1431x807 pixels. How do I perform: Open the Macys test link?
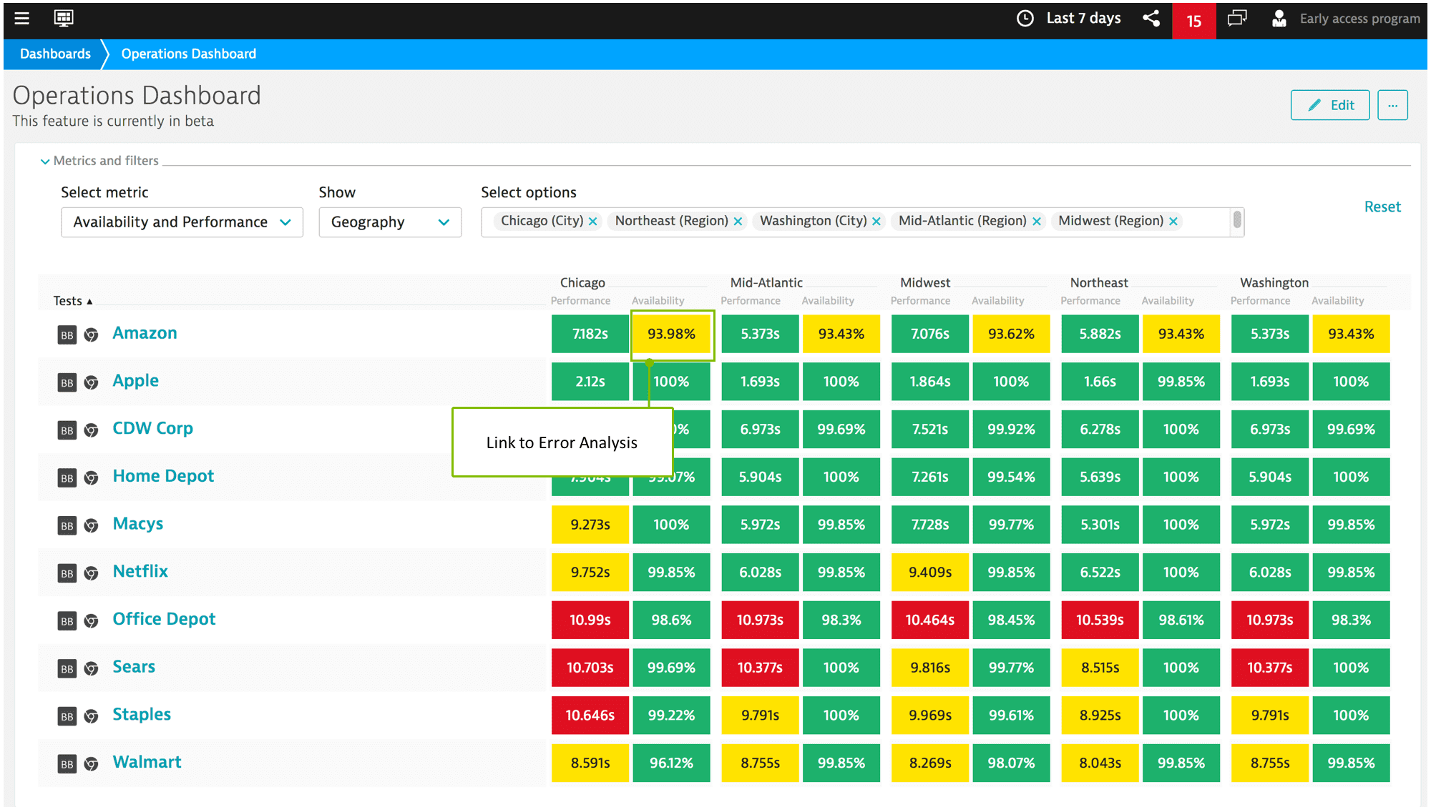coord(137,524)
